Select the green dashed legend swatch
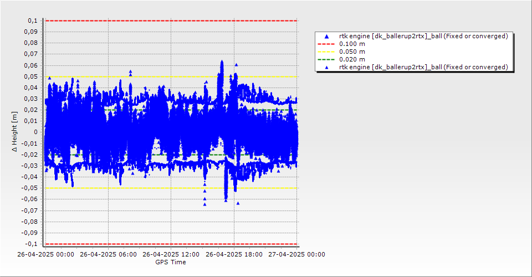Viewport: 532px width, 277px height. coord(326,59)
